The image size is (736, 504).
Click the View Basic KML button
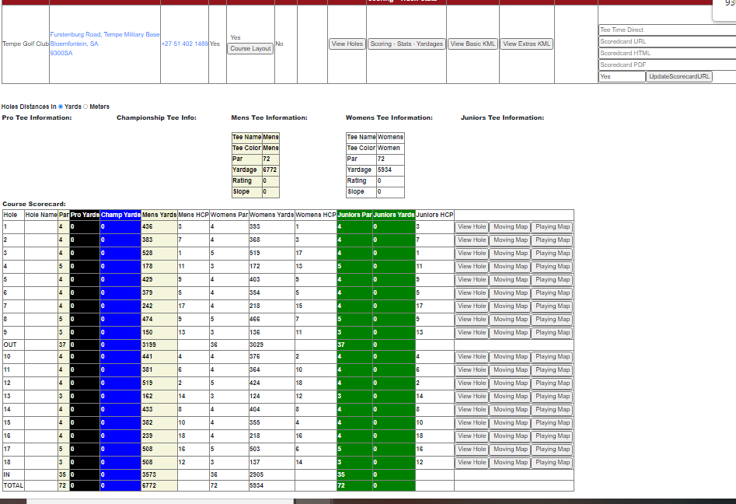[473, 44]
